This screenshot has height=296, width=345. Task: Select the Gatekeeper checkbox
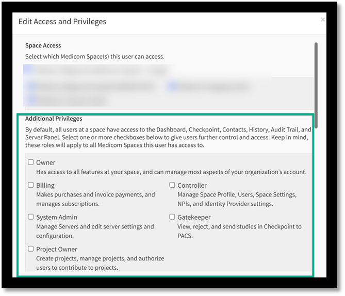[172, 217]
